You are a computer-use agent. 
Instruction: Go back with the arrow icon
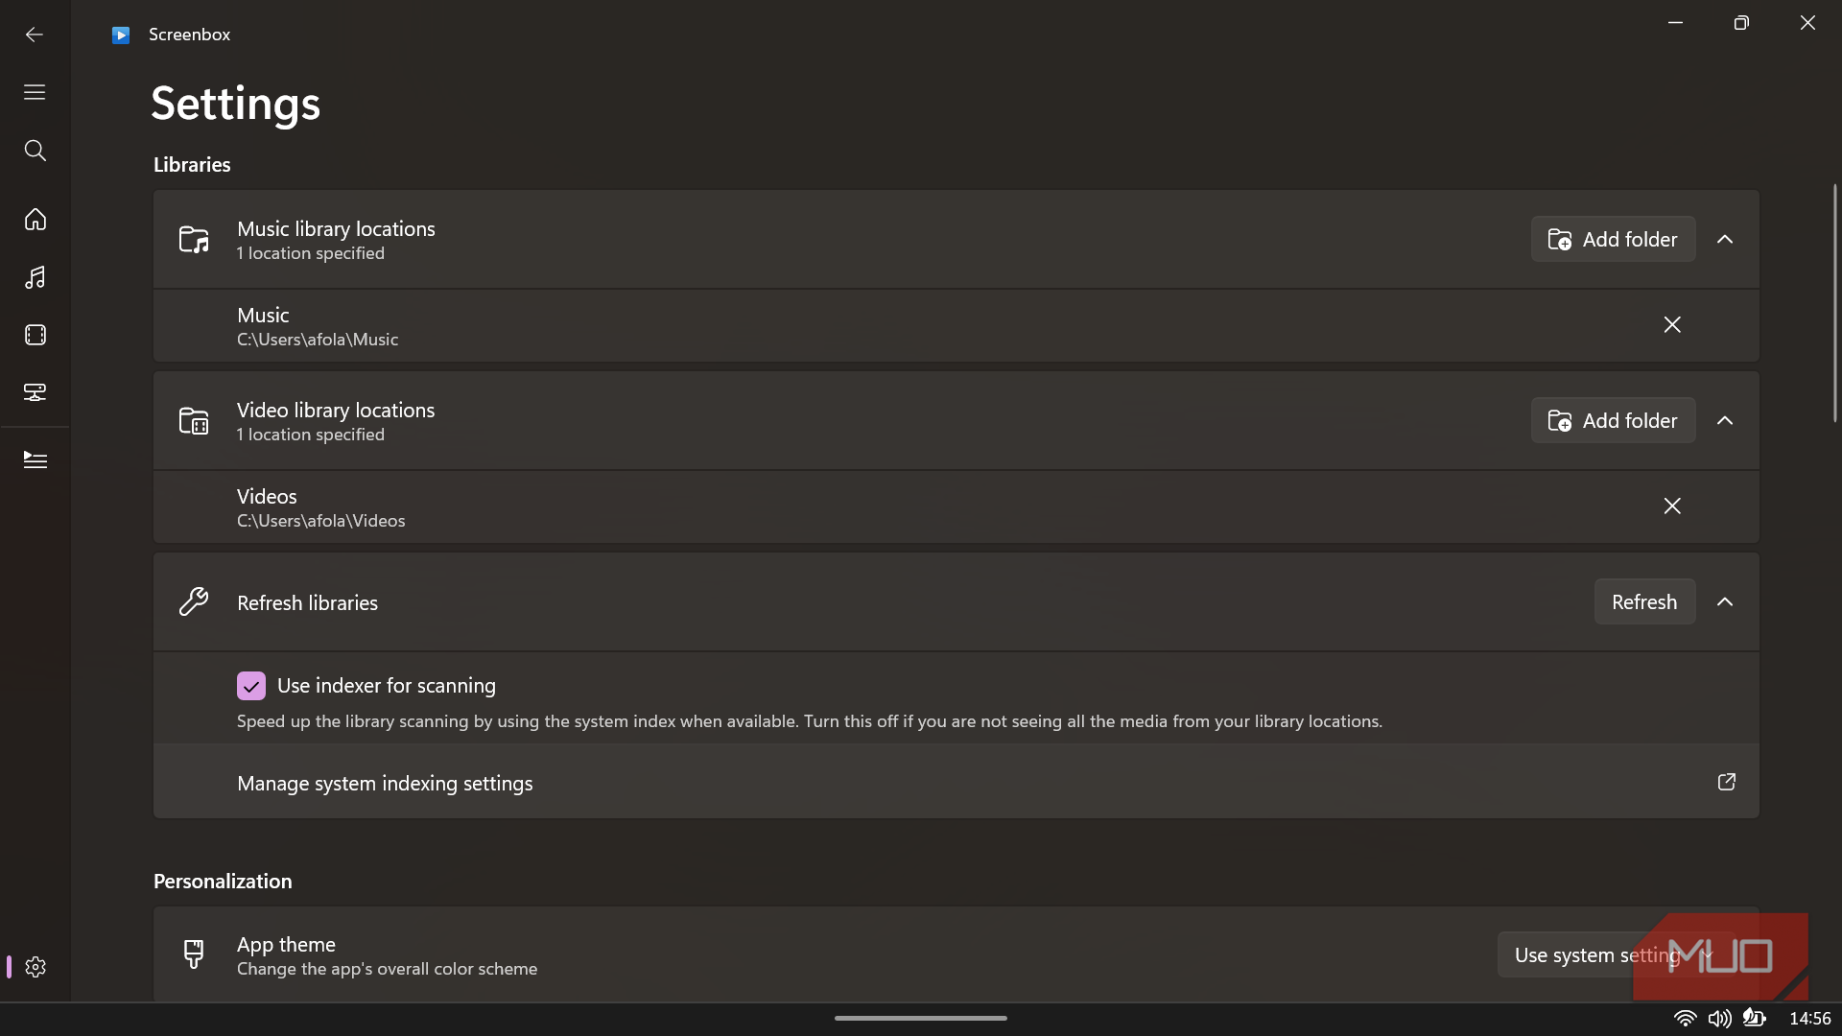click(x=35, y=35)
